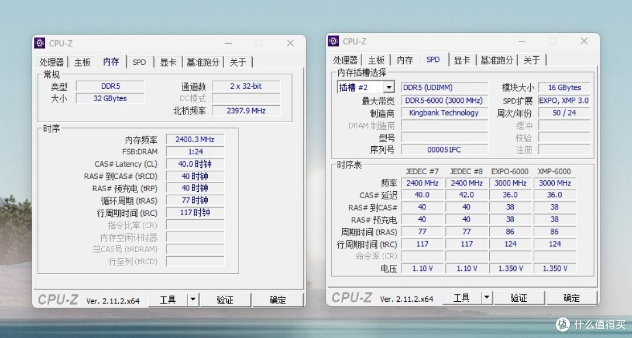This screenshot has height=338, width=632.
Task: Minimize the left CPU-Z window
Action: pyautogui.click(x=228, y=43)
